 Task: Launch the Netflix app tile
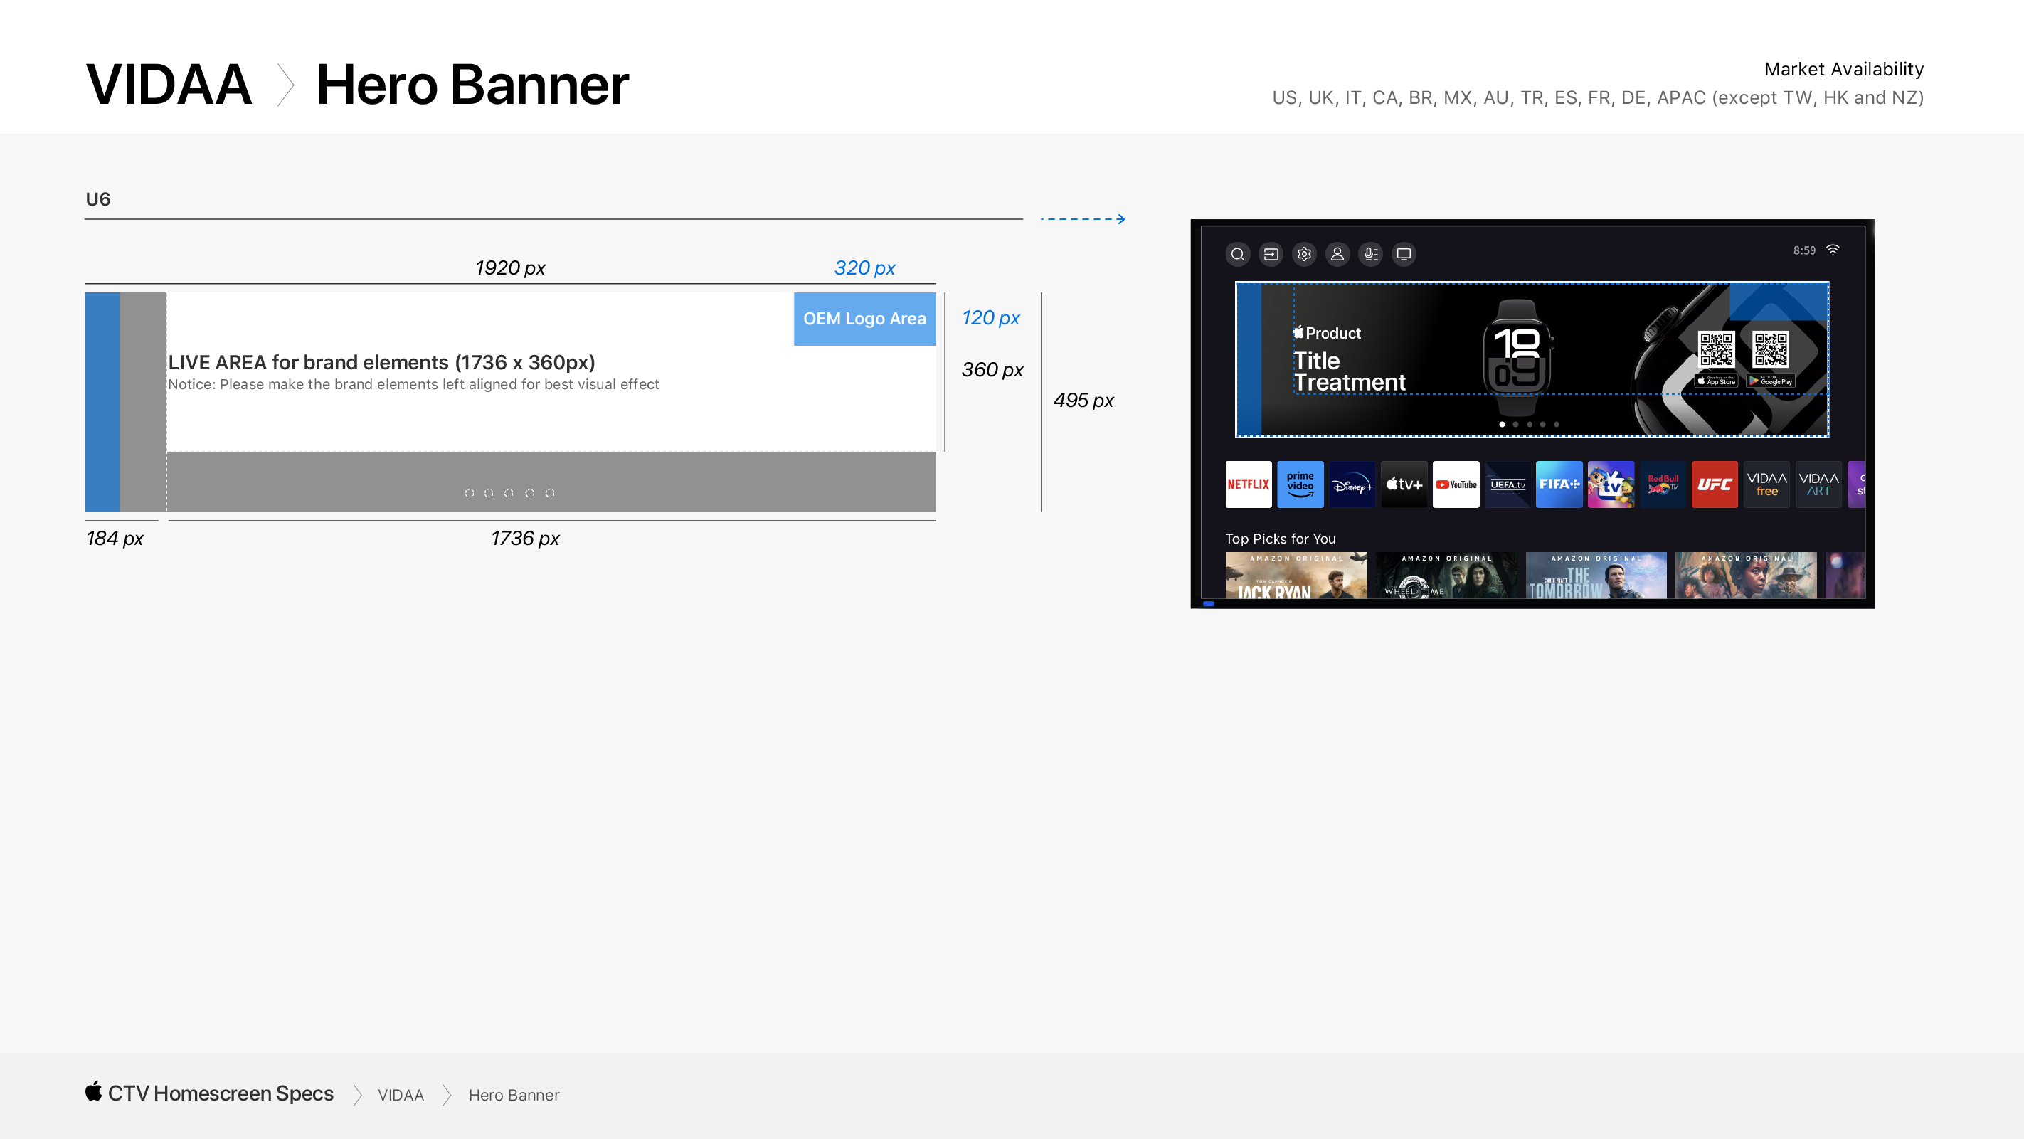coord(1248,484)
